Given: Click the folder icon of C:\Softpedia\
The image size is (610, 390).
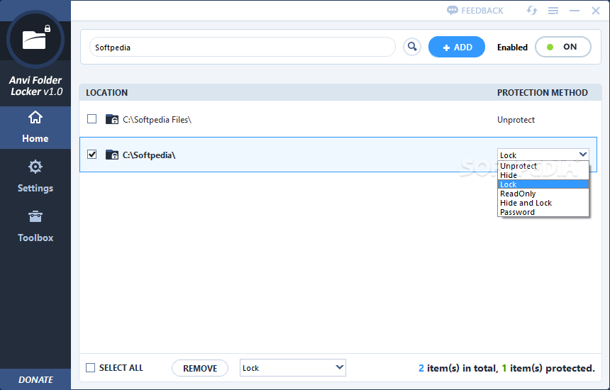Looking at the screenshot, I should (x=112, y=155).
